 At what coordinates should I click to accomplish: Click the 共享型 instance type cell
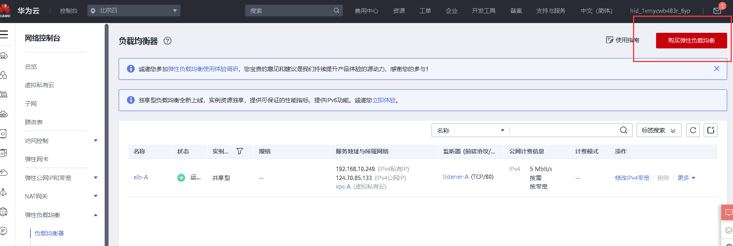[x=221, y=178]
